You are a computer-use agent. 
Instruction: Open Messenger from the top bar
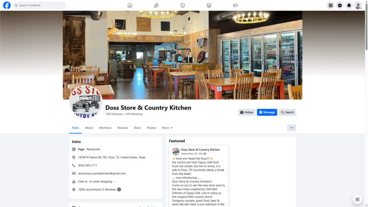[x=340, y=5]
